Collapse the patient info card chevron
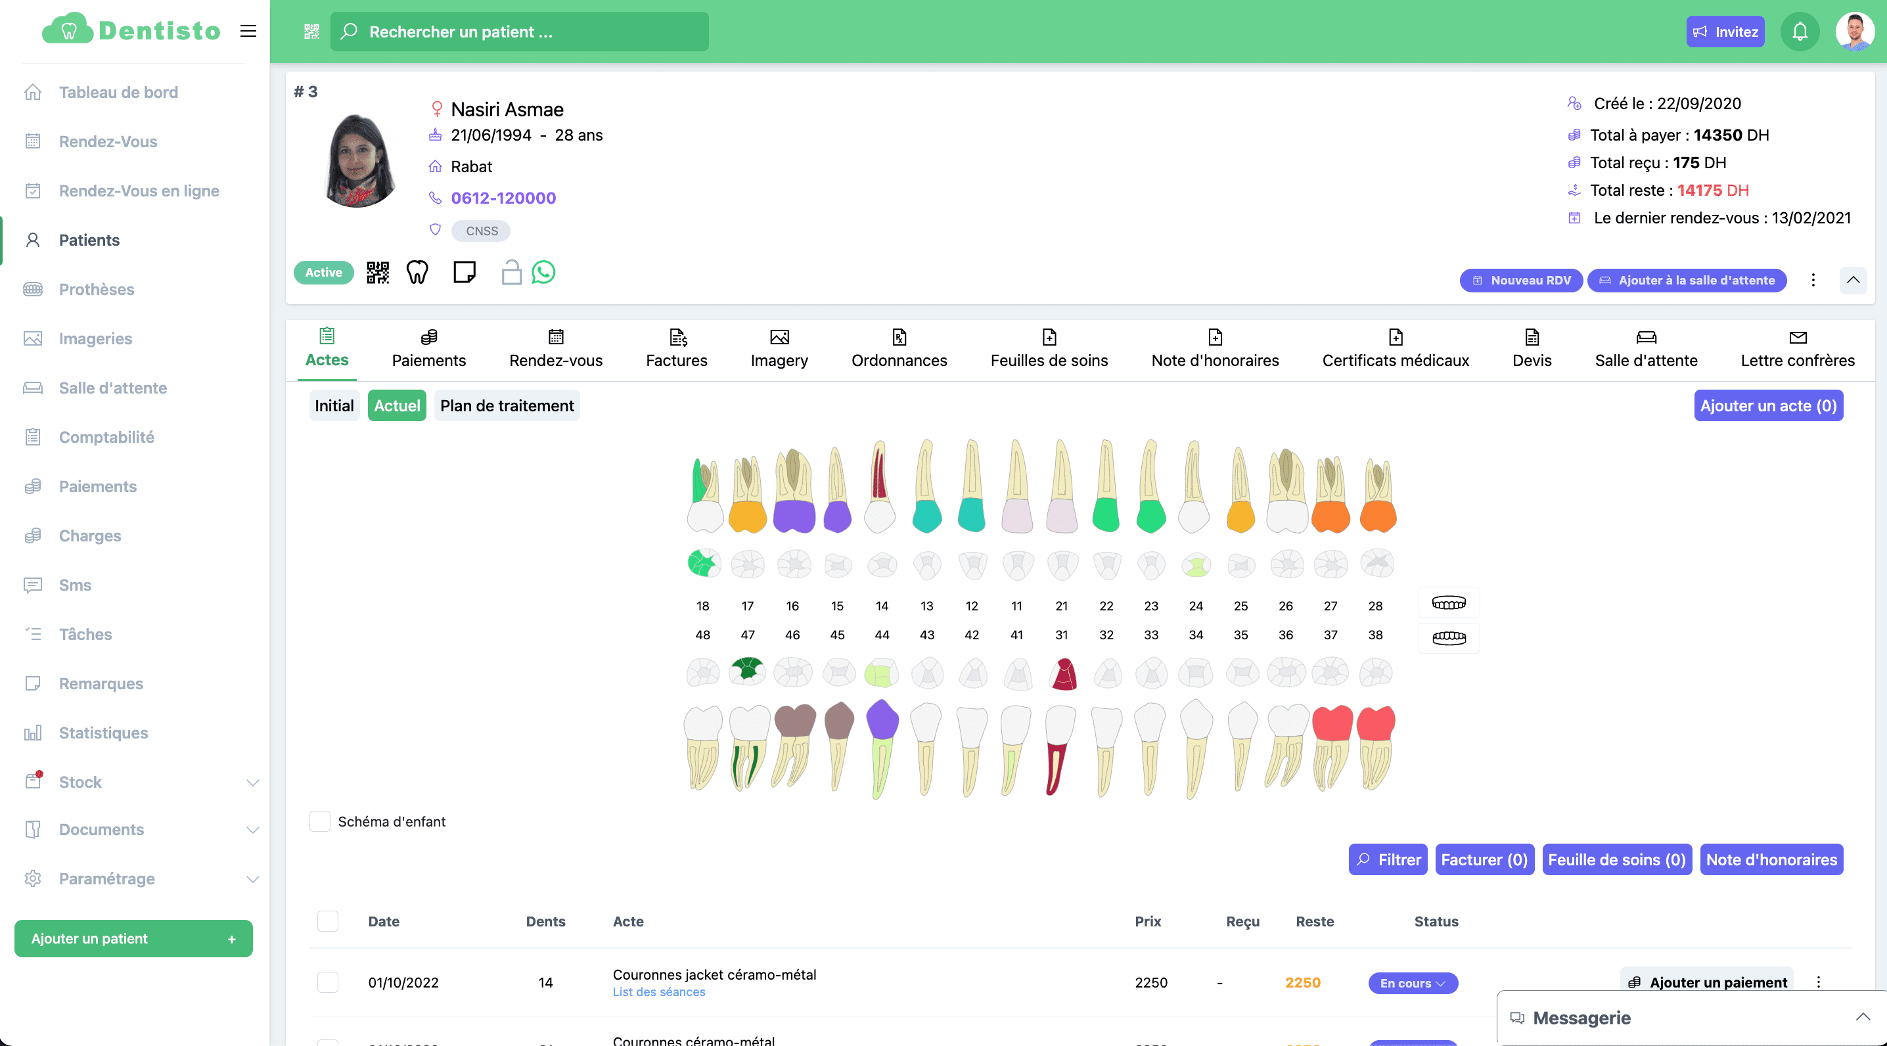The width and height of the screenshot is (1887, 1046). pos(1853,280)
